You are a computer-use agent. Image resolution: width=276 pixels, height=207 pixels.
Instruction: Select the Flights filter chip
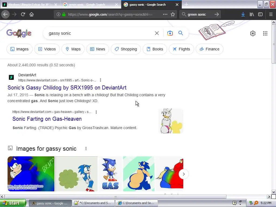(181, 49)
